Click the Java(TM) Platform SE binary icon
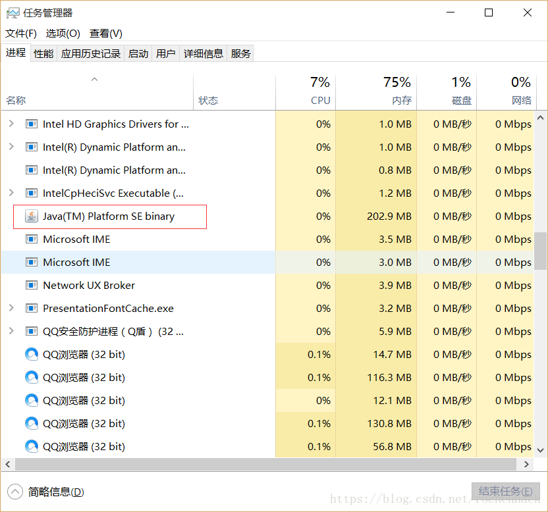548x512 pixels. [32, 217]
